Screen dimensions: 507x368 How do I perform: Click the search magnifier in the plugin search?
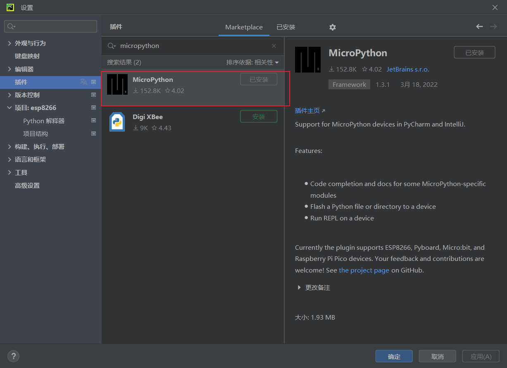point(112,46)
